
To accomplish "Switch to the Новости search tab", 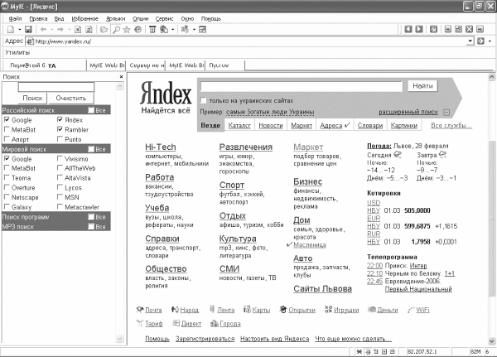I will (x=270, y=126).
